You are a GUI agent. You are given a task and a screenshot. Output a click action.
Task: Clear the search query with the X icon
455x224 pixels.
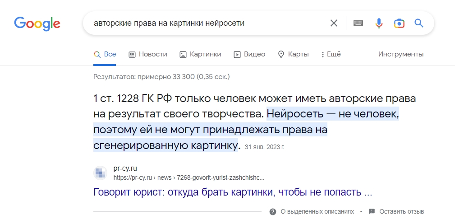[x=334, y=23]
